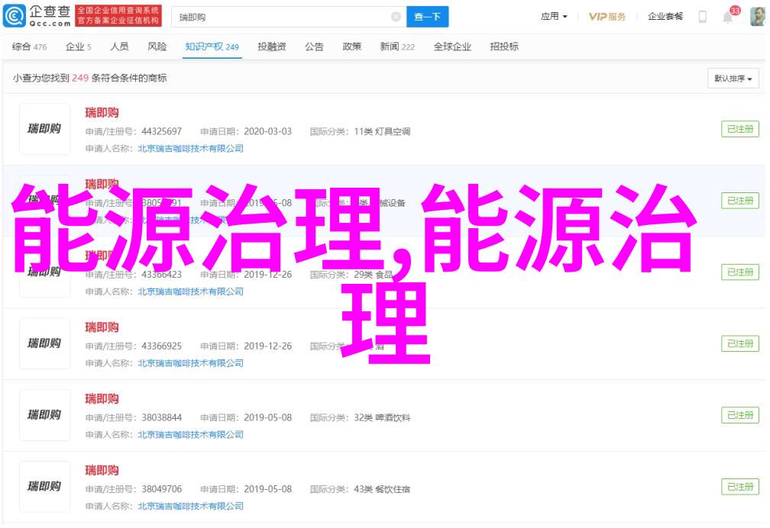Open trademark thumbnail for registration 38038844
The height and width of the screenshot is (528, 770).
(x=44, y=415)
